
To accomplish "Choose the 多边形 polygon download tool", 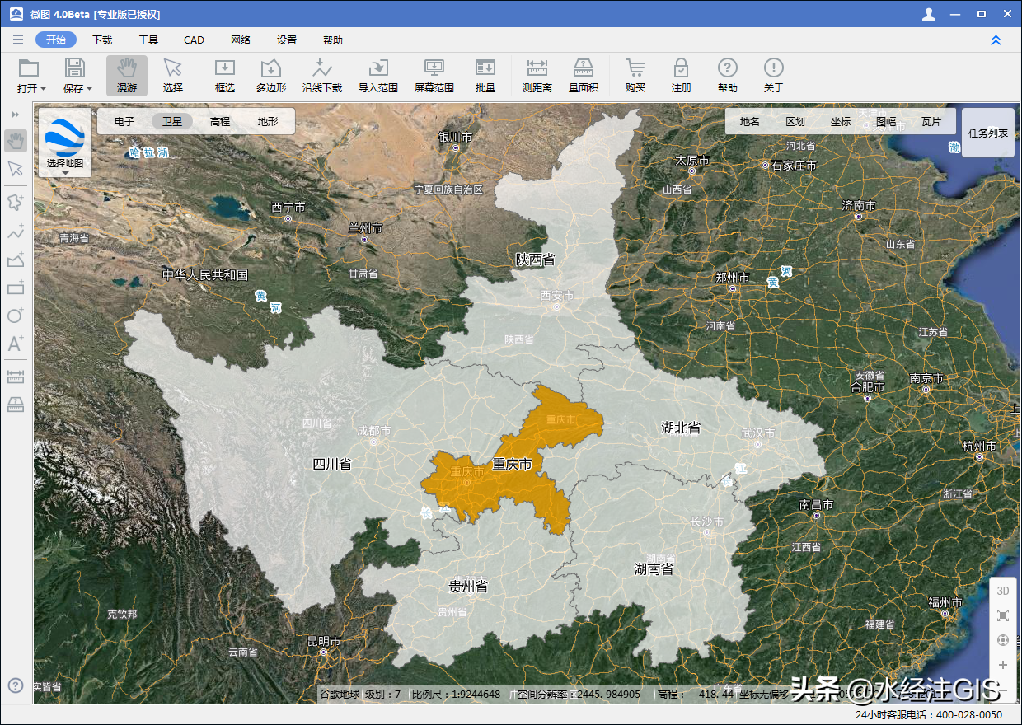I will [271, 75].
